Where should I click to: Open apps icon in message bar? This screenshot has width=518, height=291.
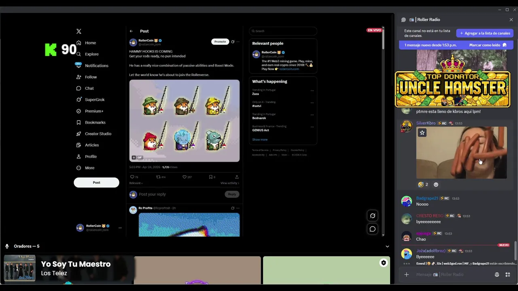click(507, 275)
